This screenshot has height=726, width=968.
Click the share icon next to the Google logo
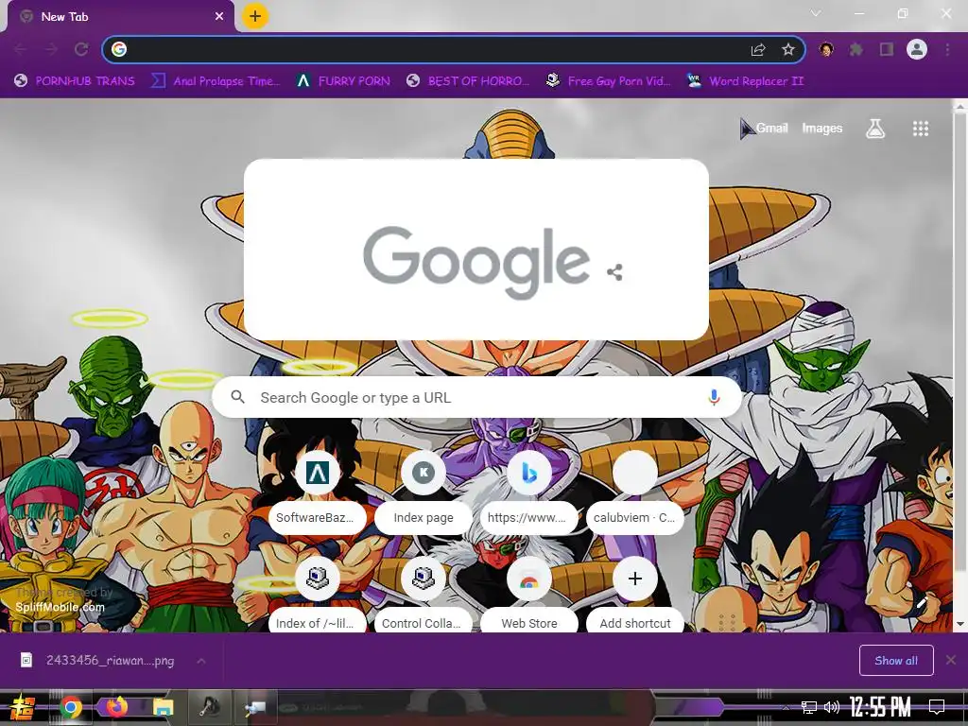click(x=614, y=272)
